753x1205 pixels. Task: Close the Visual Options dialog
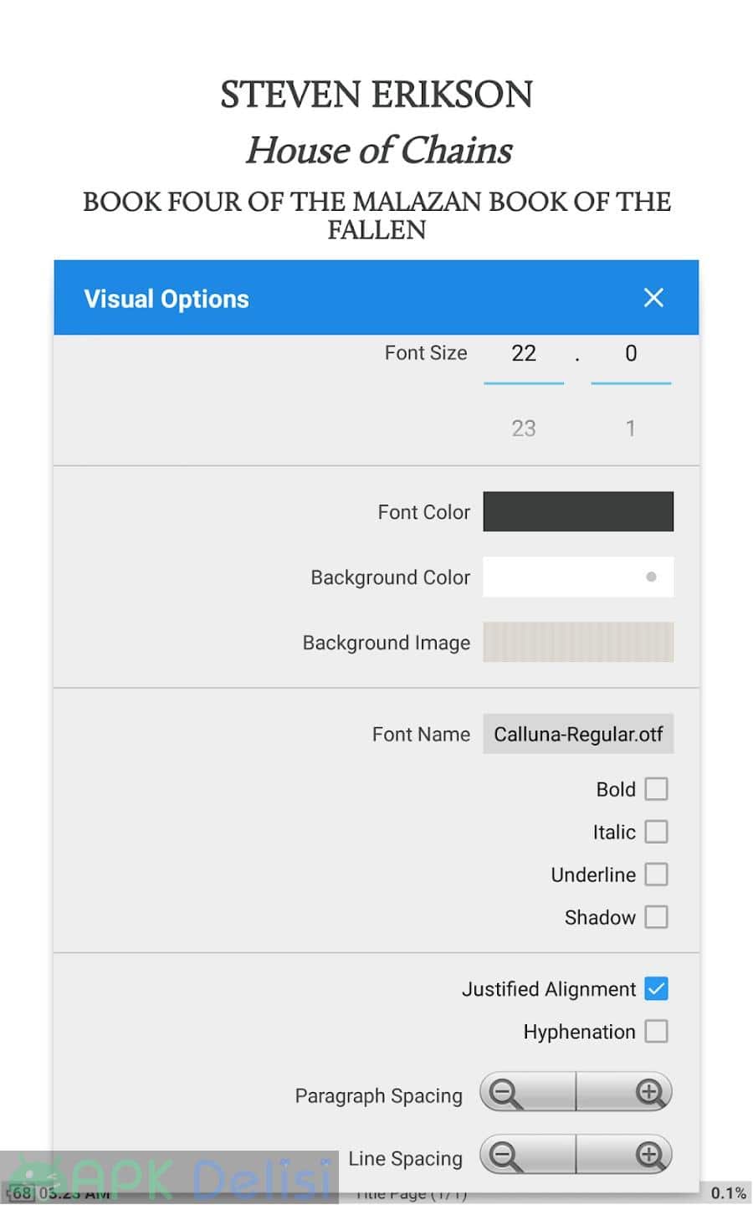point(653,298)
